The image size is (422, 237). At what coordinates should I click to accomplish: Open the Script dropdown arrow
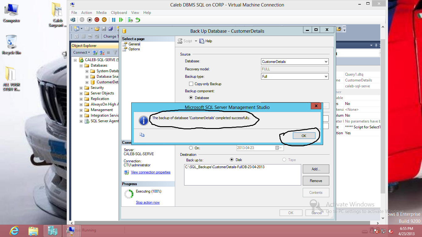(x=196, y=41)
